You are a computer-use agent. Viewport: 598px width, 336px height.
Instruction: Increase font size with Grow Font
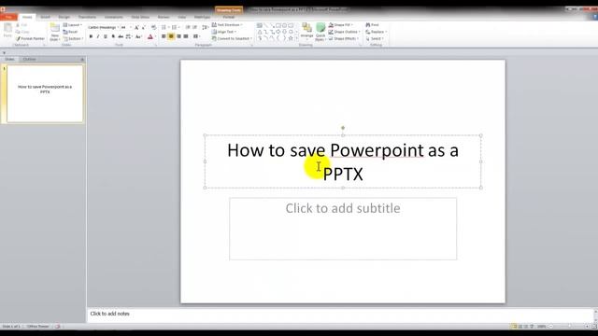[x=136, y=27]
